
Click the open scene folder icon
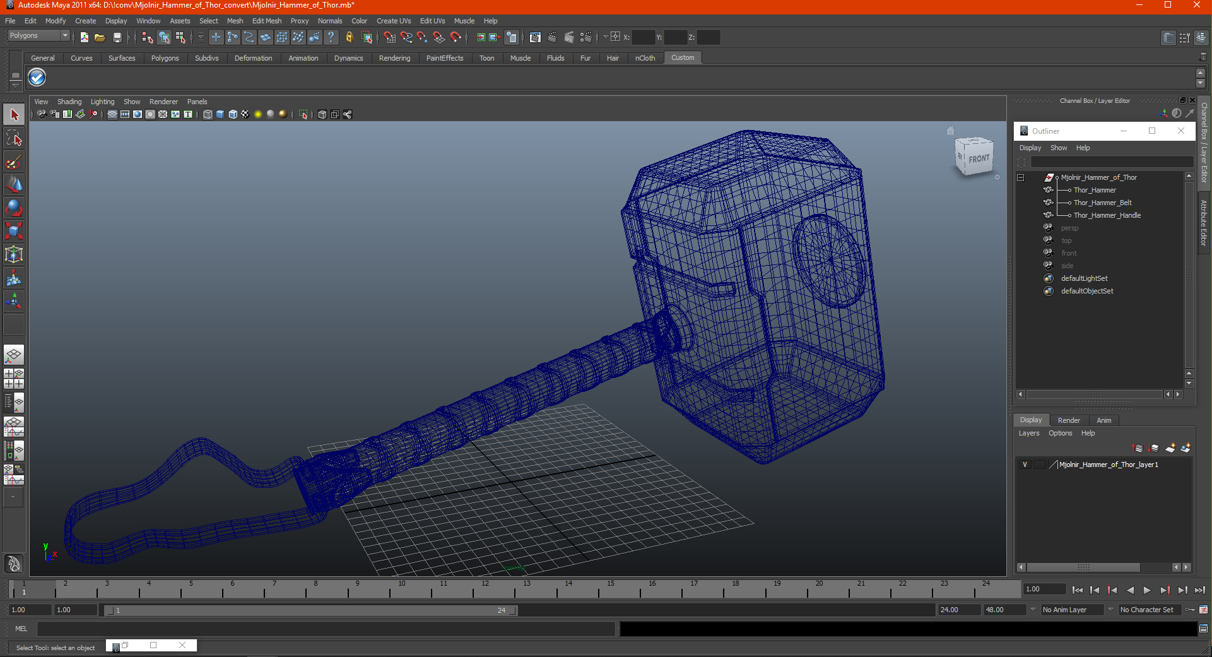100,37
